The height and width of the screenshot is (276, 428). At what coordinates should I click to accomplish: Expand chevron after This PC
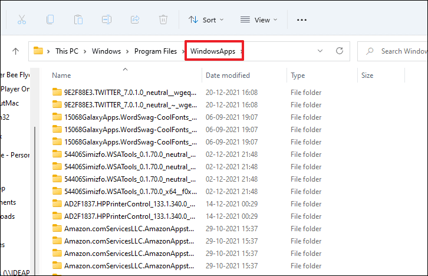[x=85, y=51]
